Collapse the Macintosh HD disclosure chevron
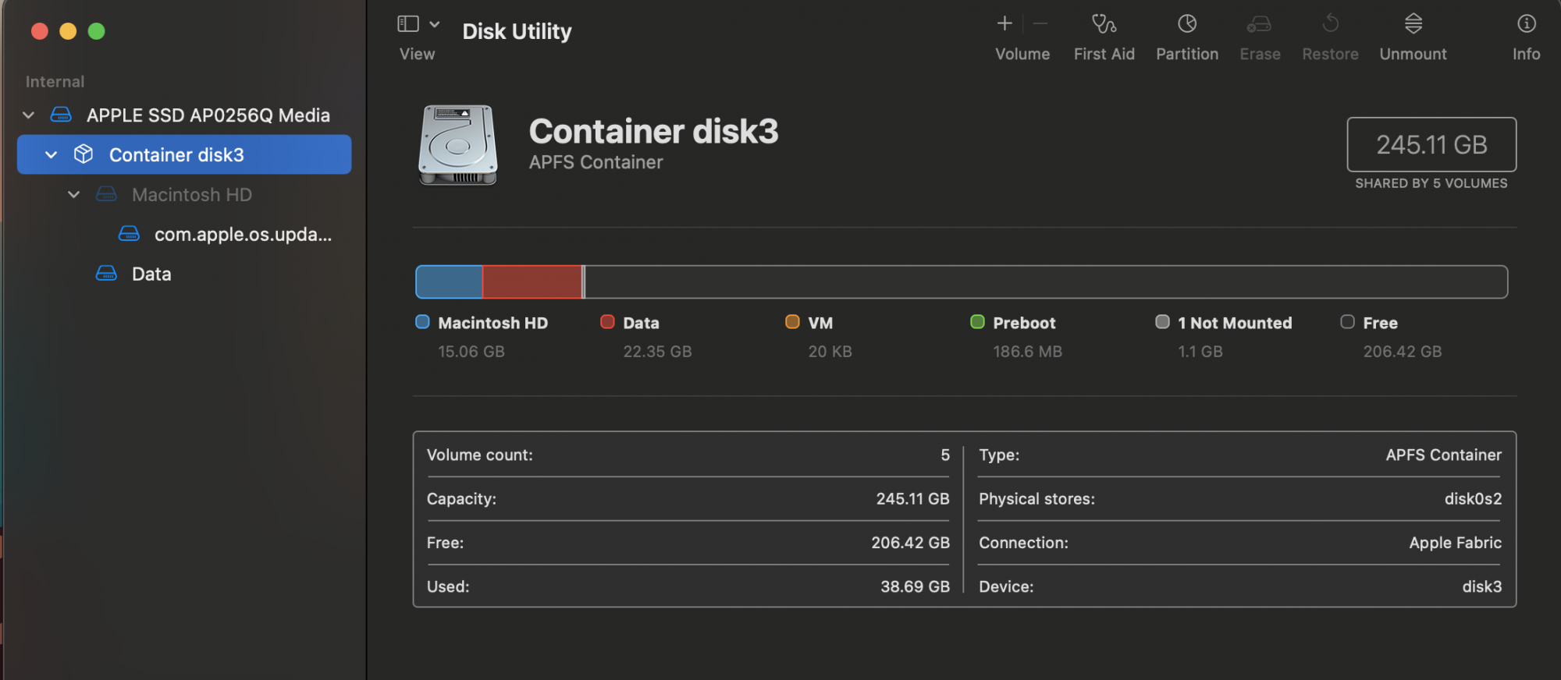 point(74,195)
